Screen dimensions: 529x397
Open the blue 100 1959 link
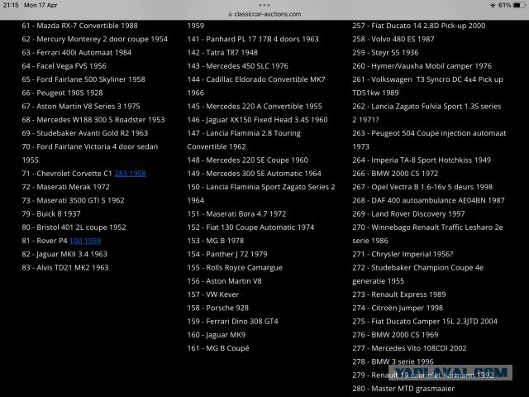click(x=85, y=241)
